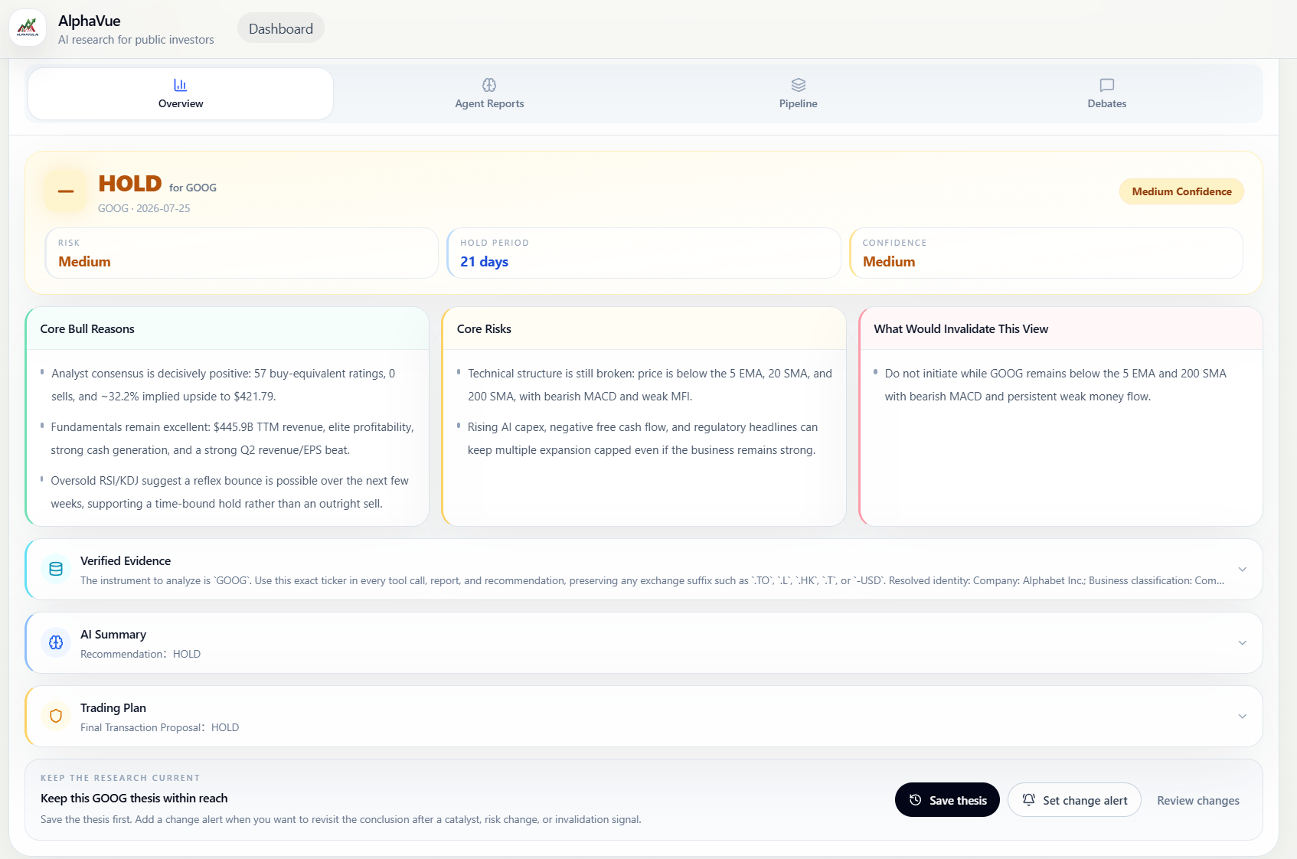1297x859 pixels.
Task: Select the Hold Period 21 days card
Action: (x=644, y=253)
